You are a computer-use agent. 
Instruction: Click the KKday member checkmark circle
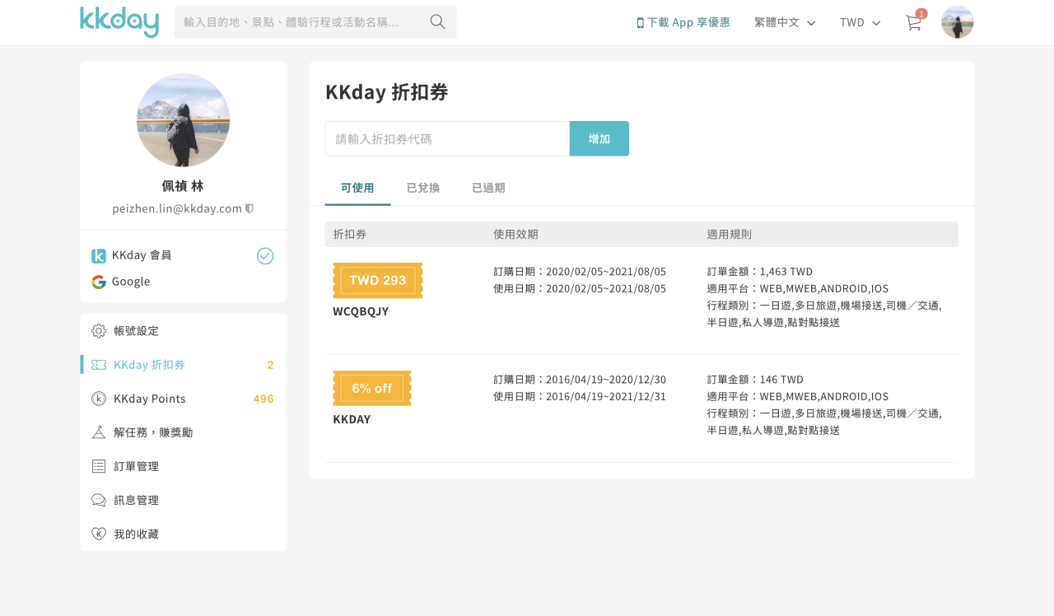(265, 256)
